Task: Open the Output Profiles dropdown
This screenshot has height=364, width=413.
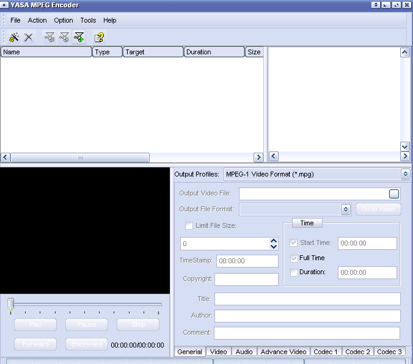Action: pyautogui.click(x=405, y=174)
